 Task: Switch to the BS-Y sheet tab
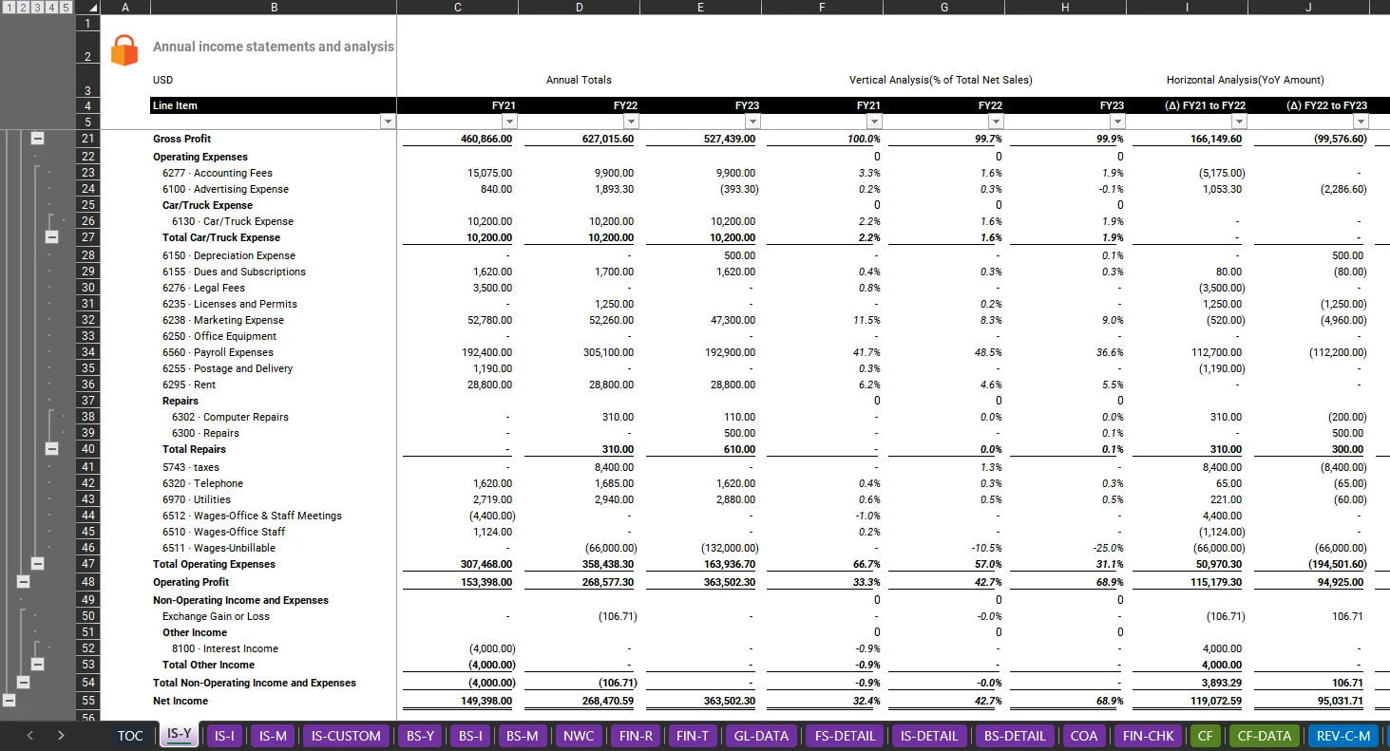(420, 736)
